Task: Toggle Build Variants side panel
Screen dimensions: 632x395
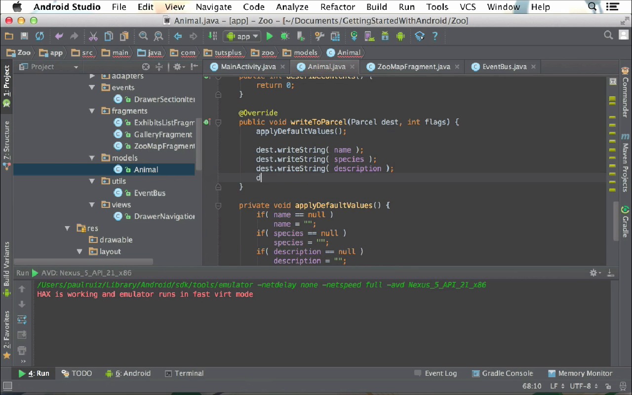Action: click(7, 269)
